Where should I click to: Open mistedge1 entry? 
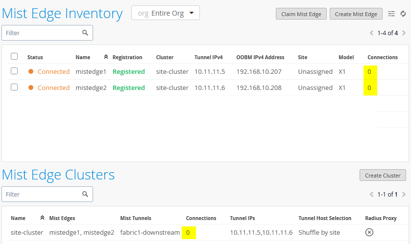[91, 72]
